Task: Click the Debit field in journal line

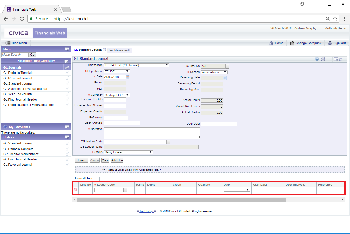Action: pos(158,190)
